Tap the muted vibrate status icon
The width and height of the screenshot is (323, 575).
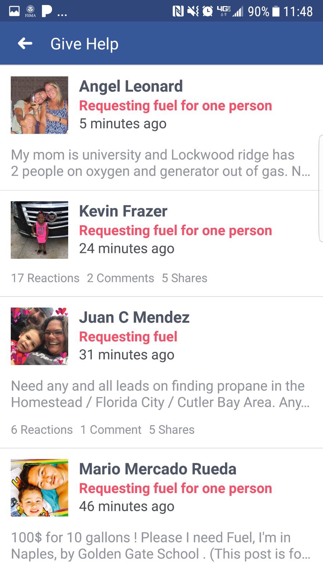click(193, 11)
